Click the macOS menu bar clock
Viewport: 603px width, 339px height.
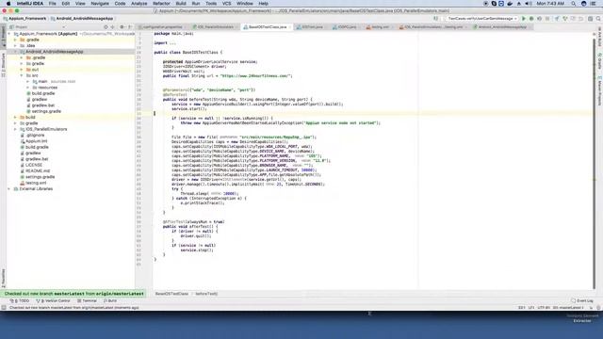tap(550, 4)
